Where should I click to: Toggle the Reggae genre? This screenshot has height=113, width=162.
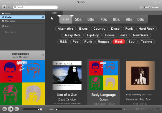pyautogui.click(x=103, y=42)
